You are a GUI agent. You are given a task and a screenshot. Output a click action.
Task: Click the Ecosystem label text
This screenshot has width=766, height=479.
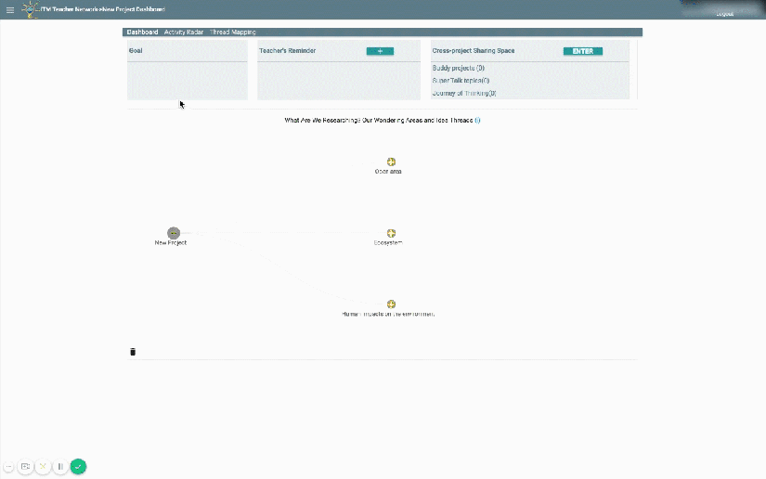(388, 242)
